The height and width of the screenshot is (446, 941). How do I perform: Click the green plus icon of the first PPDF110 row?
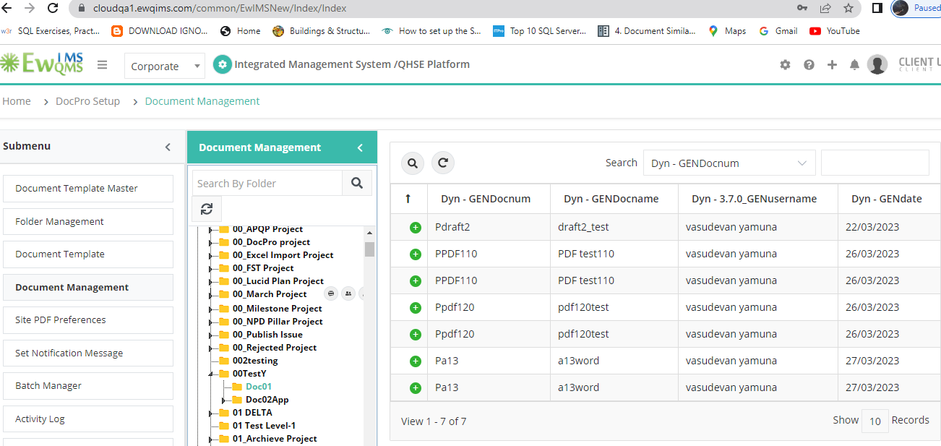click(416, 254)
